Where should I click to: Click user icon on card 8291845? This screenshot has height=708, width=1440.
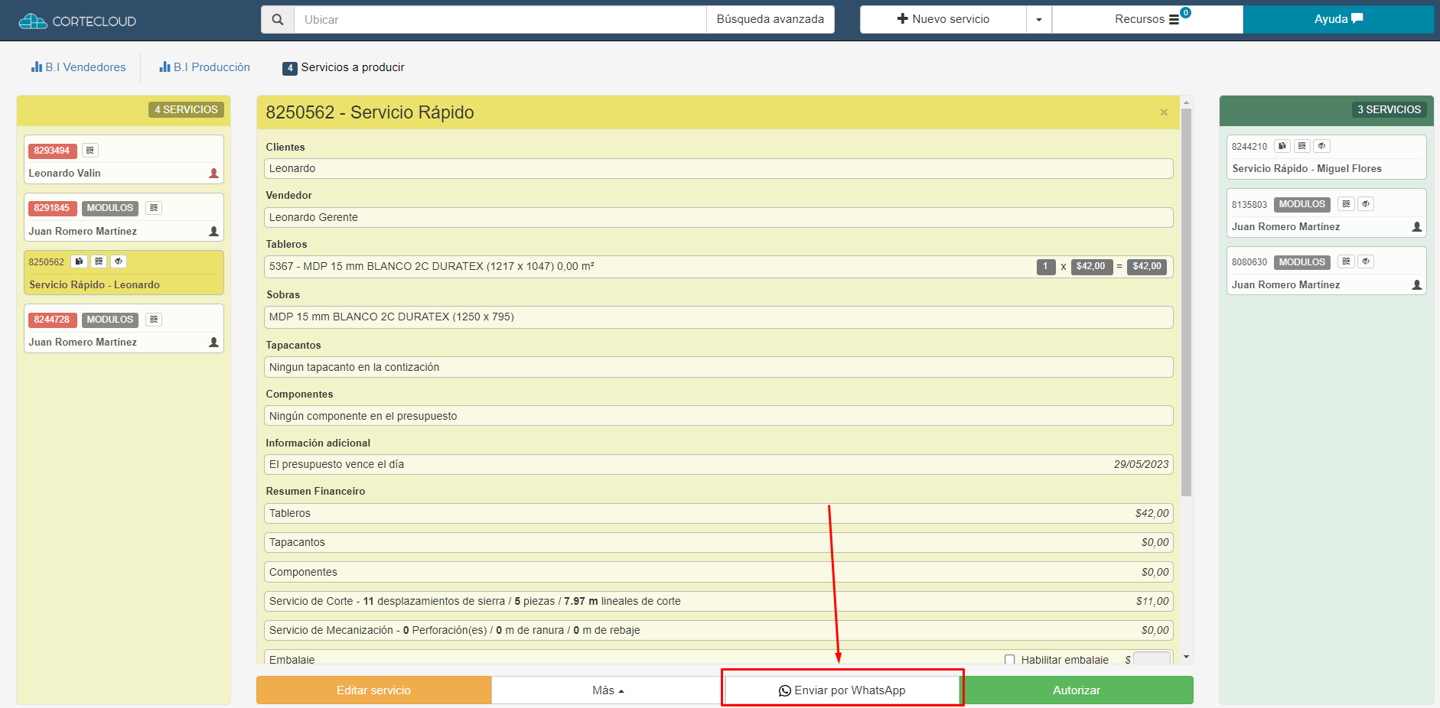tap(213, 231)
